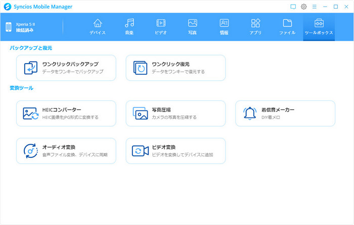Launch the HEICコンバーター icon

tap(31, 113)
